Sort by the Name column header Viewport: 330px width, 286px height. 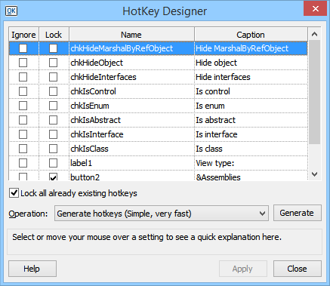coord(131,35)
